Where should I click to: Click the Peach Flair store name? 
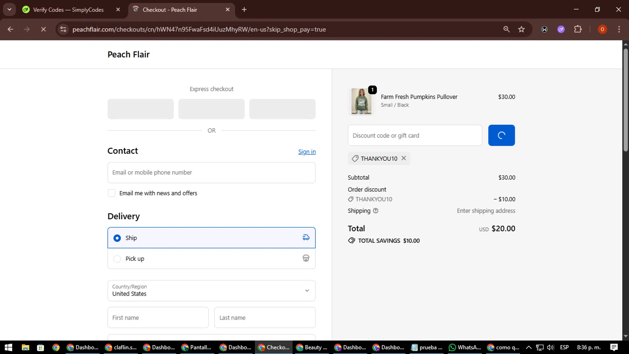[x=128, y=55]
